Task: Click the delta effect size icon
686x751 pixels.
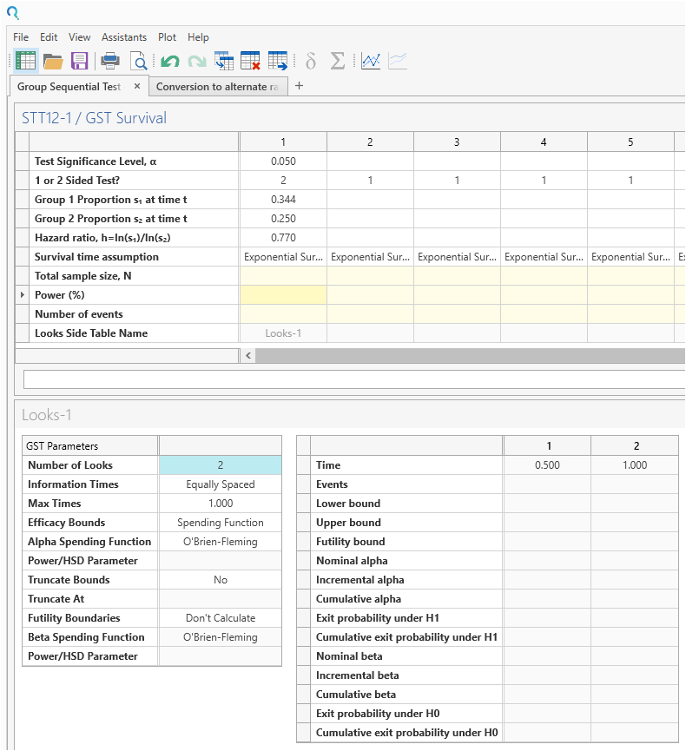Action: pos(310,61)
